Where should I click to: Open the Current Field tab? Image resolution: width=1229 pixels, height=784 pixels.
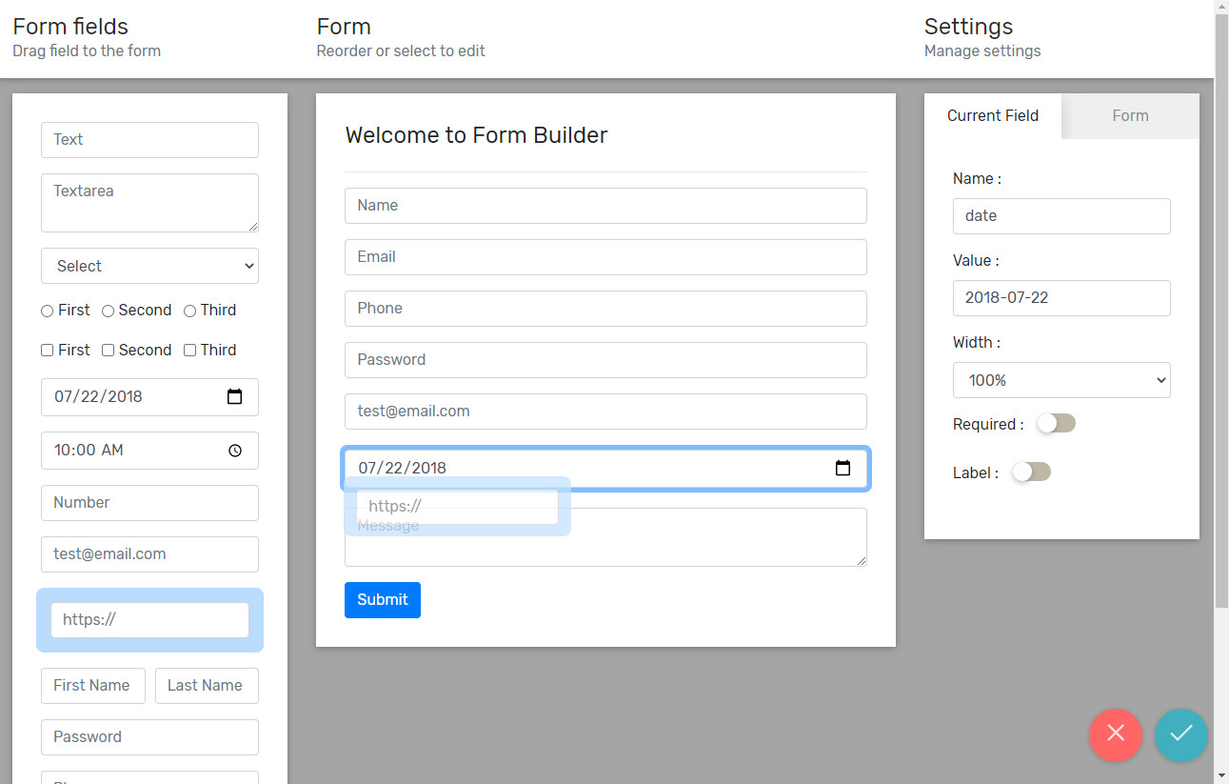[x=992, y=116]
